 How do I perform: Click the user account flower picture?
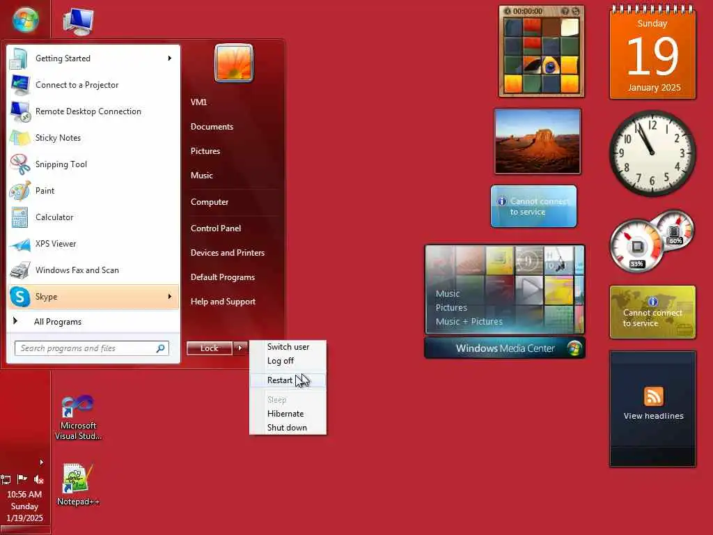click(x=234, y=63)
